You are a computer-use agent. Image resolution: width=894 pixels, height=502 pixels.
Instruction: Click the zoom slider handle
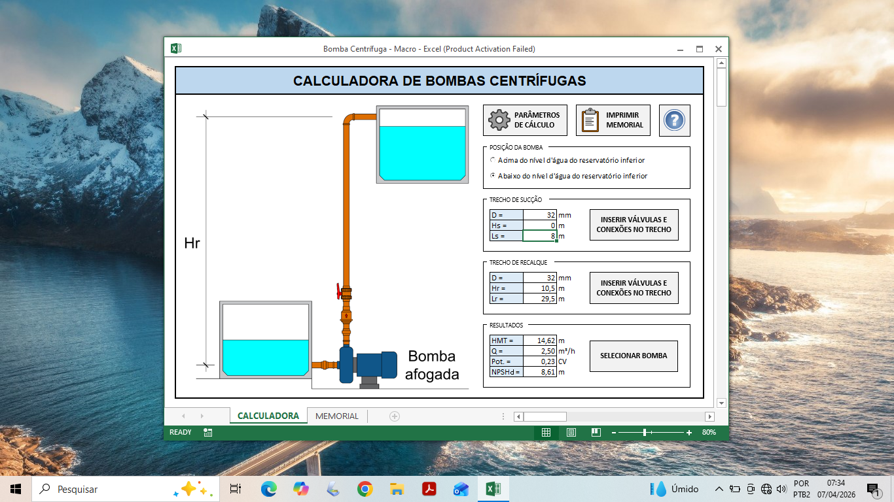tap(645, 433)
